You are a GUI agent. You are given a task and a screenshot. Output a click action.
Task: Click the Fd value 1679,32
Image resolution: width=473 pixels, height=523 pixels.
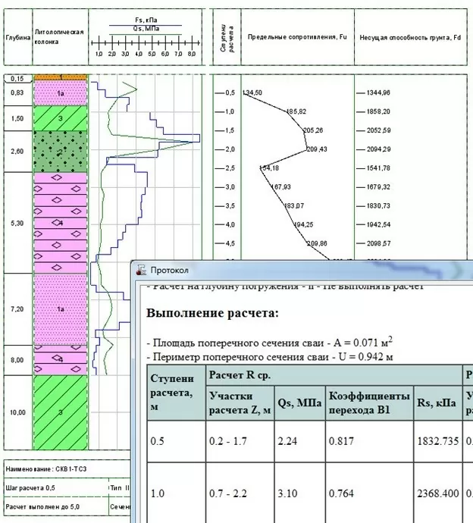378,186
